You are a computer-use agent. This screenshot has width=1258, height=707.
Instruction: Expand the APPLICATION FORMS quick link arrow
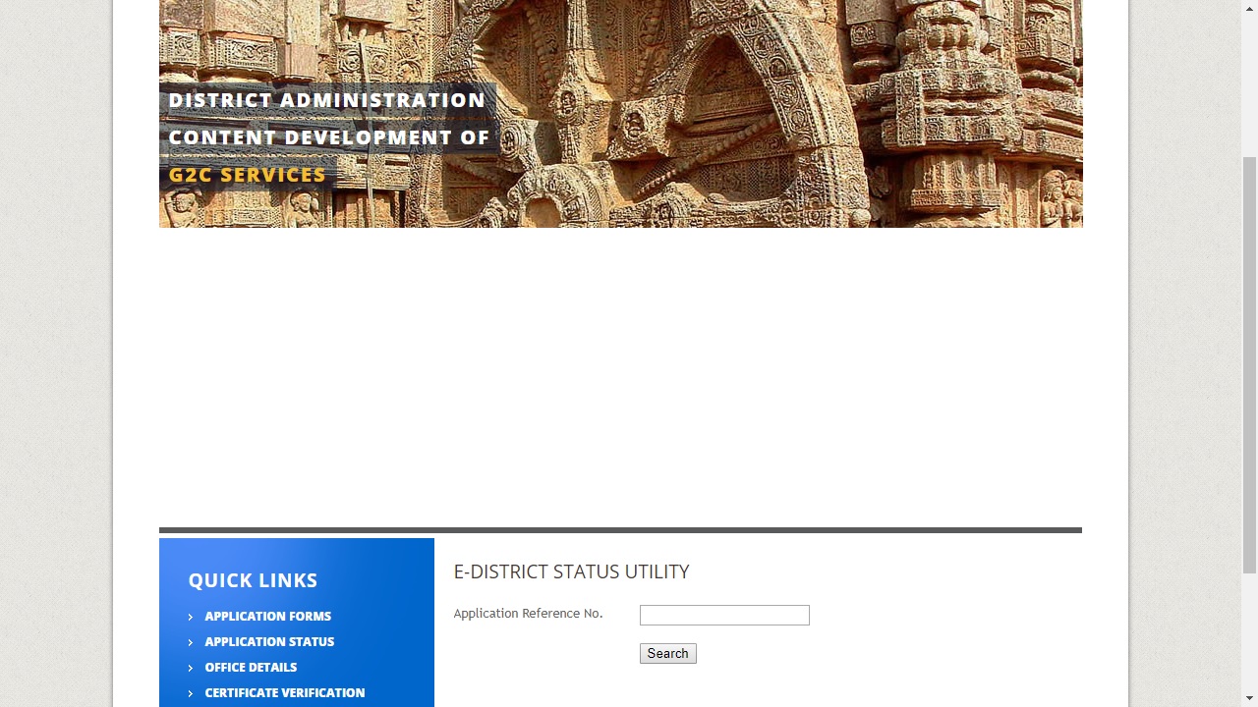pyautogui.click(x=190, y=616)
